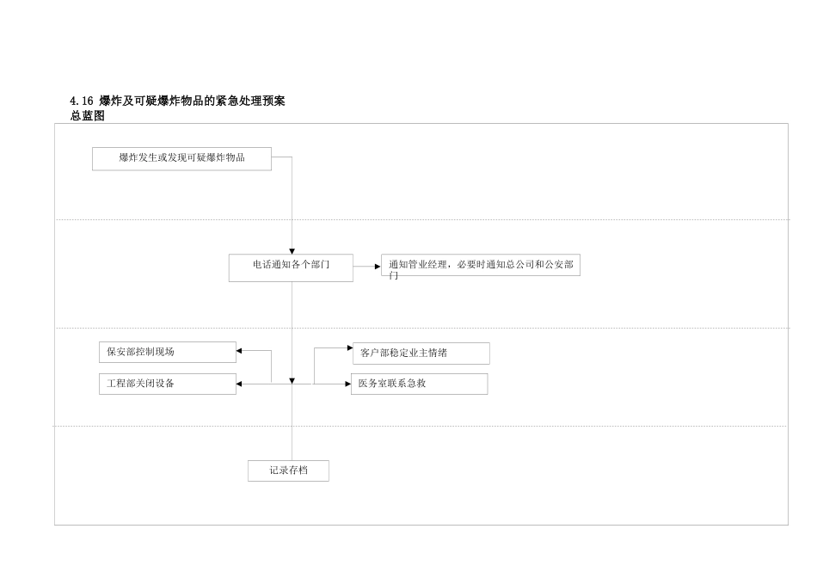
Task: Click the heading '4.16 爆炸及可疑爆炸物品的紧急处理预案'
Action: [x=177, y=101]
